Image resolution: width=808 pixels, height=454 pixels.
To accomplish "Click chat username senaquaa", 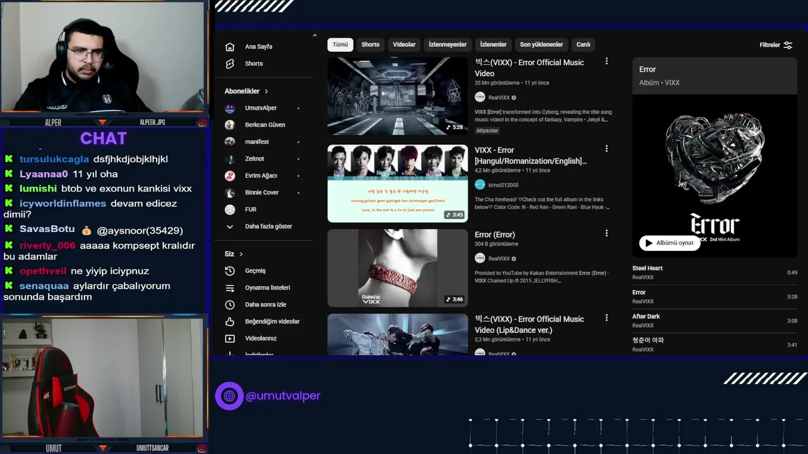I will pos(44,286).
